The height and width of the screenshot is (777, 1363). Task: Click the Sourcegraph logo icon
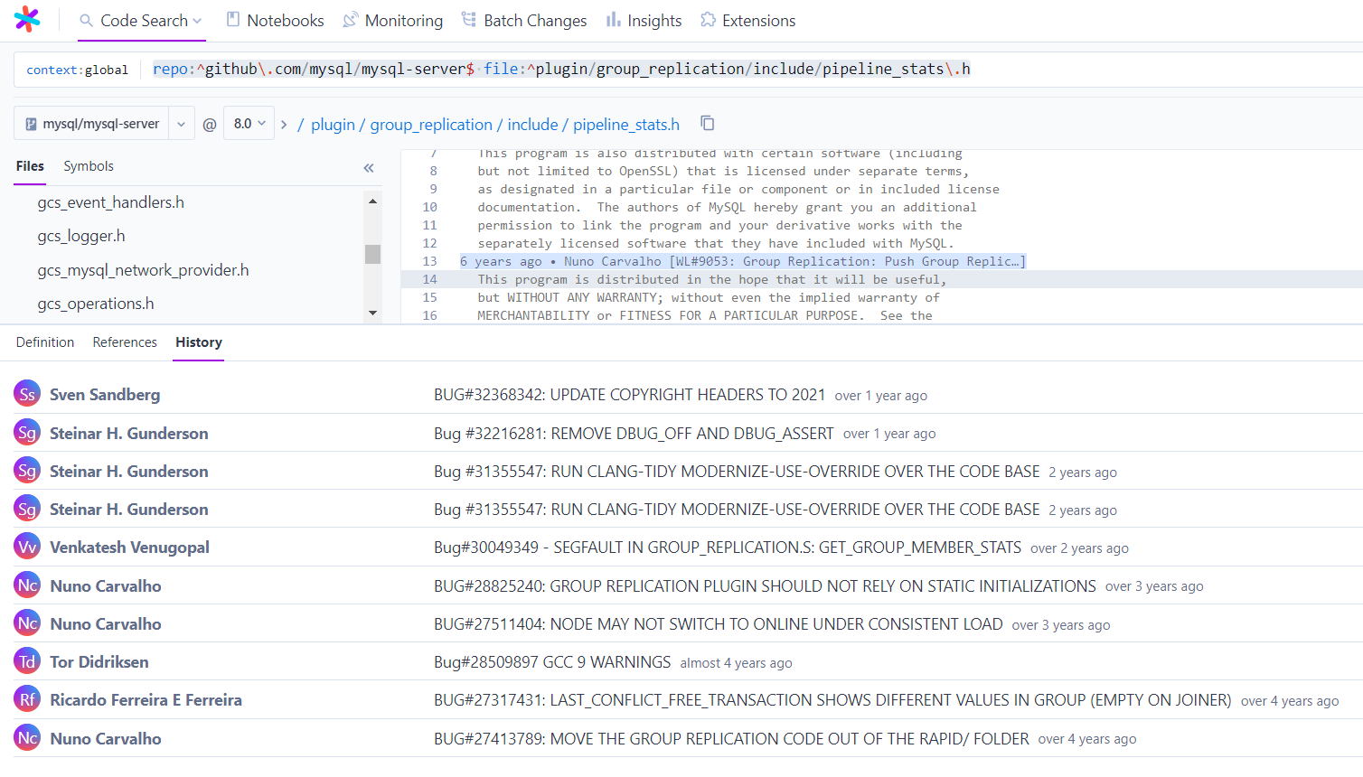(27, 19)
